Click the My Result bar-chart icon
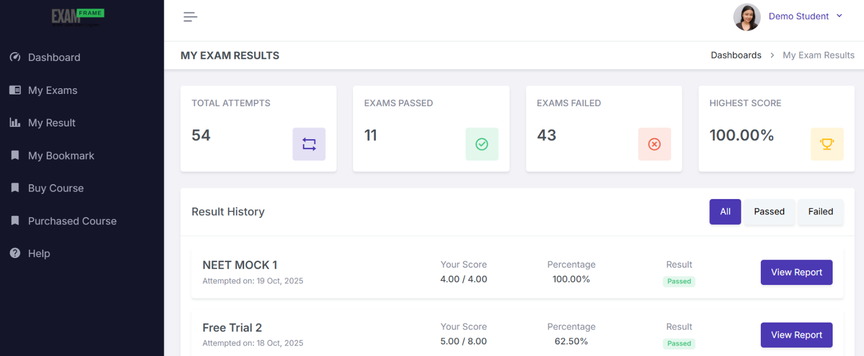 (x=15, y=122)
